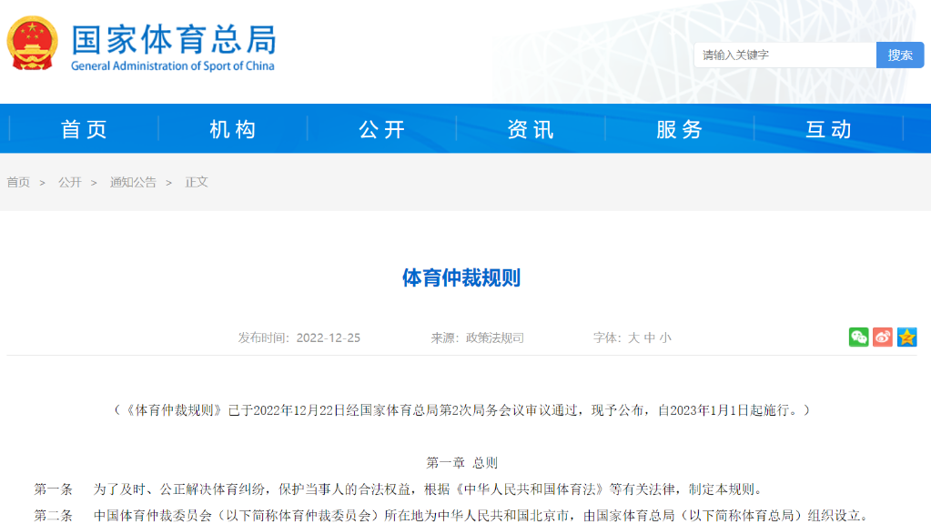
Task: Open the 资讯 navigation menu
Action: [530, 128]
